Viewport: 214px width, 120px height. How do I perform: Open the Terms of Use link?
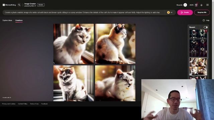[x=34, y=104]
